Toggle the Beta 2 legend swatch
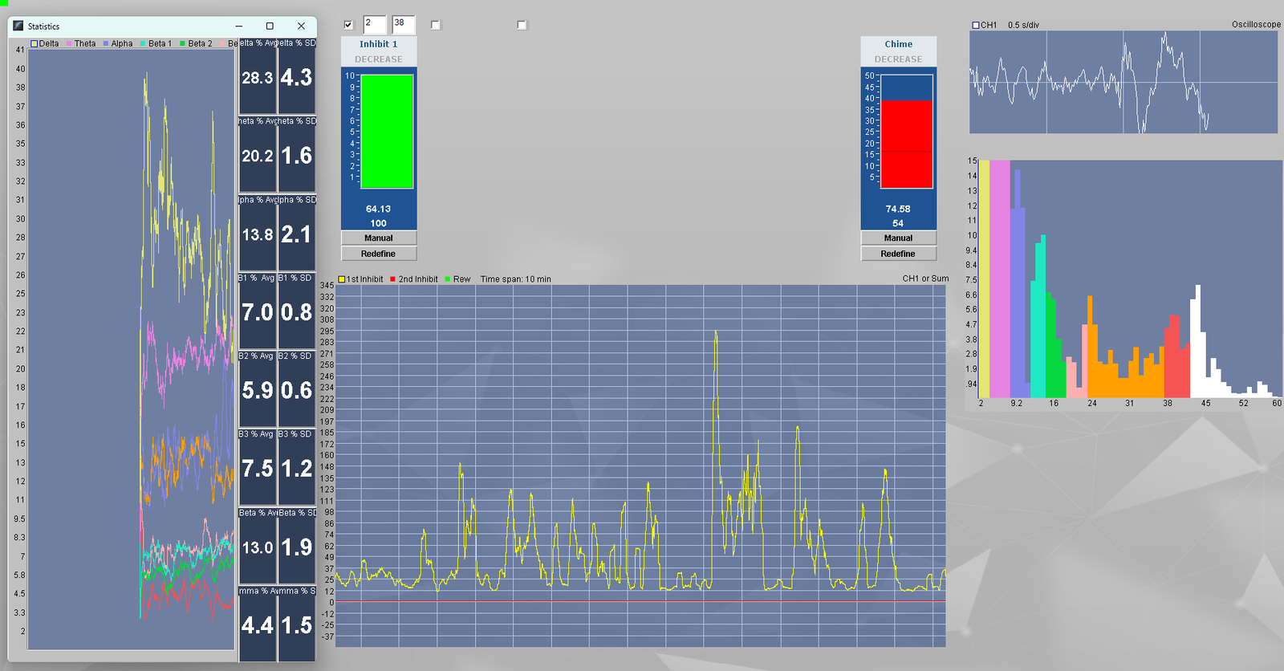Screen dimensions: 1284x671 click(182, 43)
